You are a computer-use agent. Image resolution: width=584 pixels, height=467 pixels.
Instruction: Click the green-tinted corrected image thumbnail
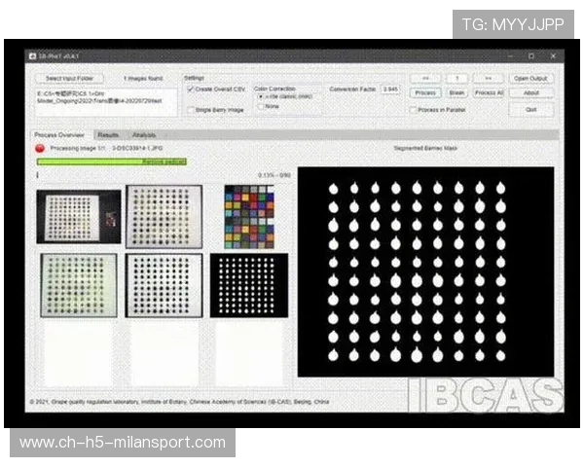[x=78, y=285]
